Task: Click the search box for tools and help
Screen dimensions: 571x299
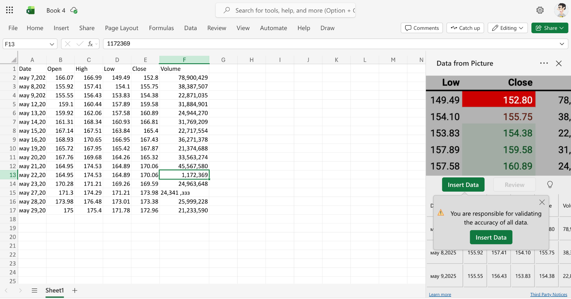Action: click(285, 10)
